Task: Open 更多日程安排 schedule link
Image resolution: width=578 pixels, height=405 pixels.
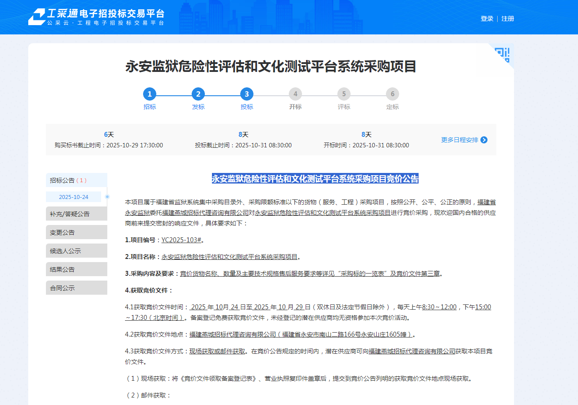Action: point(459,140)
